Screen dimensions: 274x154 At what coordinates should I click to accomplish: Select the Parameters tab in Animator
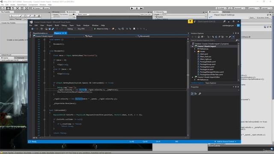[64, 14]
